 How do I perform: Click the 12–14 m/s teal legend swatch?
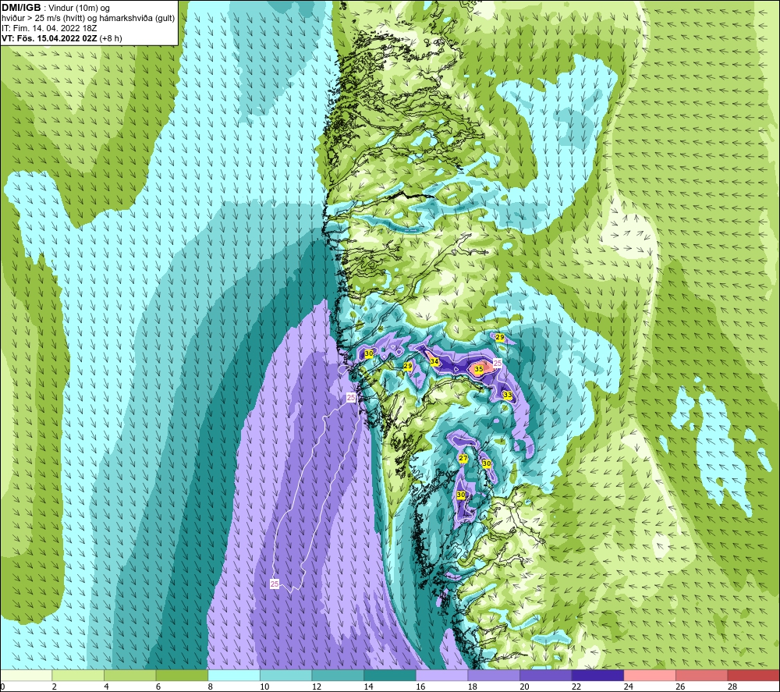(338, 676)
